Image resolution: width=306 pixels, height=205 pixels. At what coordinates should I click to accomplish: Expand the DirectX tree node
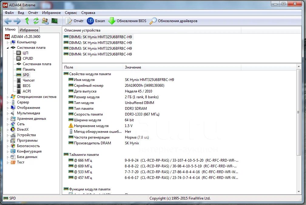pyautogui.click(x=8, y=130)
